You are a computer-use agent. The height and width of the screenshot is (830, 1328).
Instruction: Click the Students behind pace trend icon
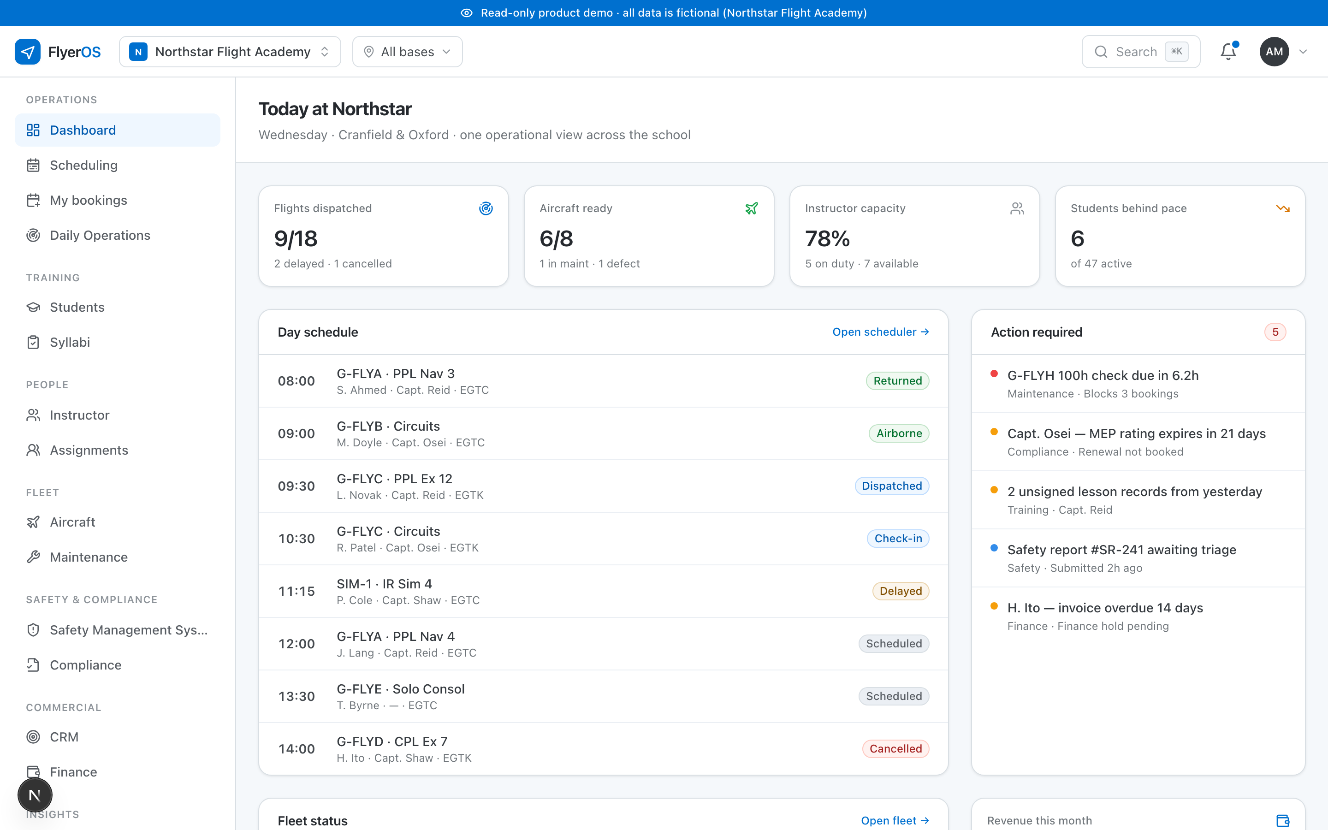click(x=1282, y=208)
